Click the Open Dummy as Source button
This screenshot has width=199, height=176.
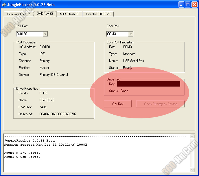[161, 104]
